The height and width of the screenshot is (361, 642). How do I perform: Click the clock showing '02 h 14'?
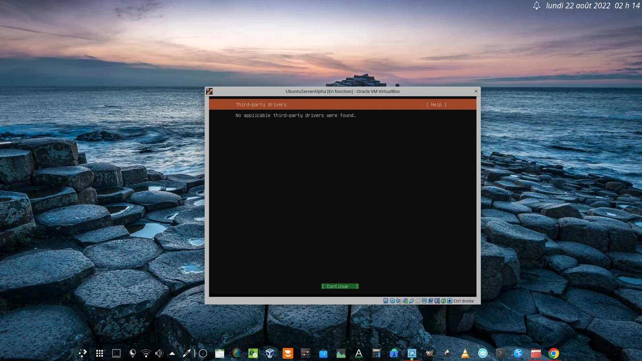627,6
